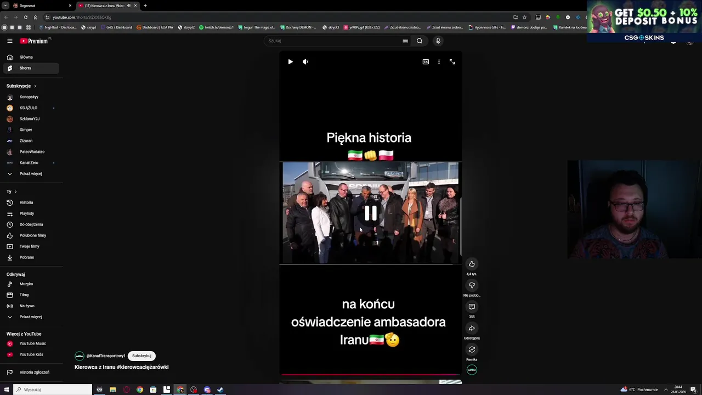Switch to the Degenerat browser tab
Viewport: 702px width, 395px height.
coord(42,5)
